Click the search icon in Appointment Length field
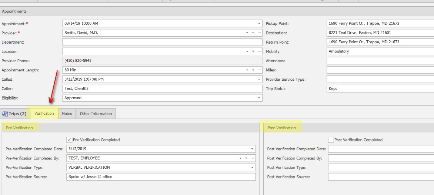Viewport: 434px width, 195px height. (x=253, y=70)
